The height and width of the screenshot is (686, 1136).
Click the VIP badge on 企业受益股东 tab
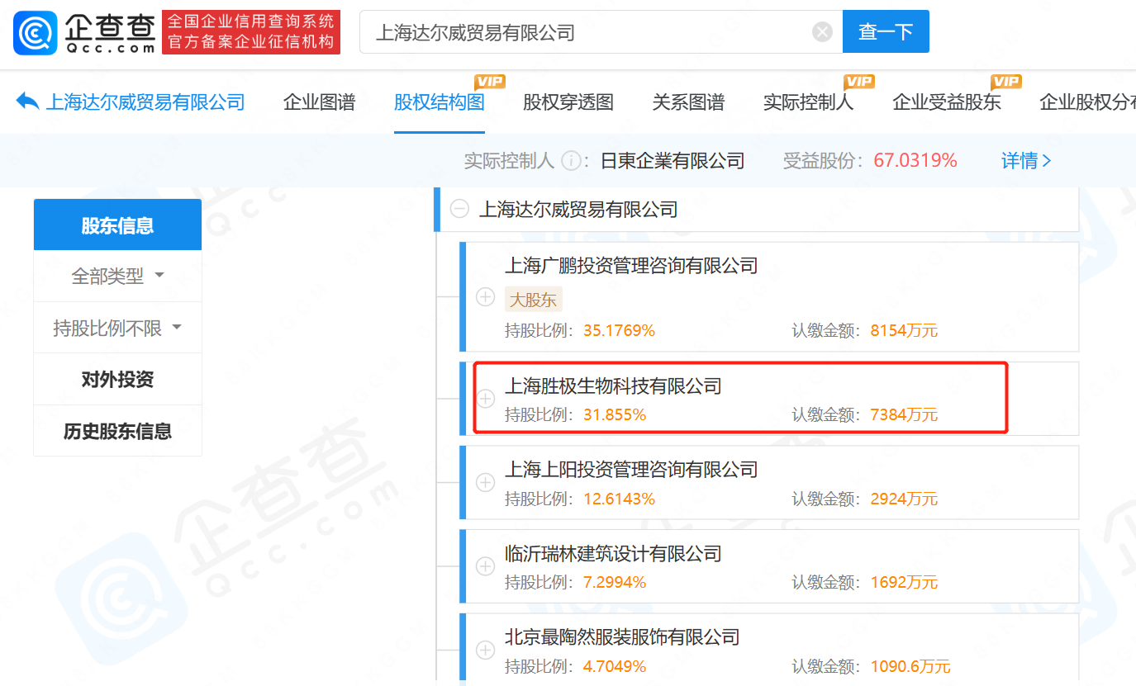click(x=1006, y=83)
